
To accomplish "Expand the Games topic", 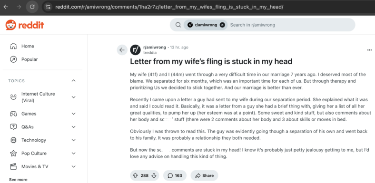I will (x=74, y=114).
